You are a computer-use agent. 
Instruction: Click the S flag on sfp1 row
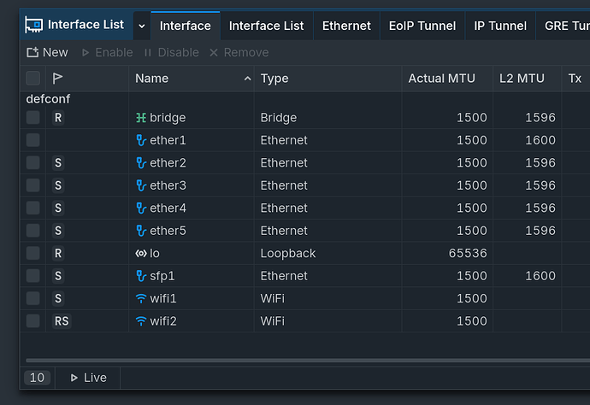point(58,276)
